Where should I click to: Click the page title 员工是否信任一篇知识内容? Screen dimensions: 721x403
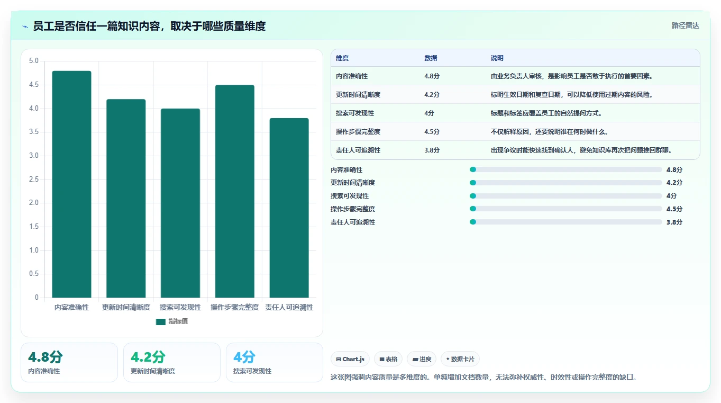coord(149,26)
